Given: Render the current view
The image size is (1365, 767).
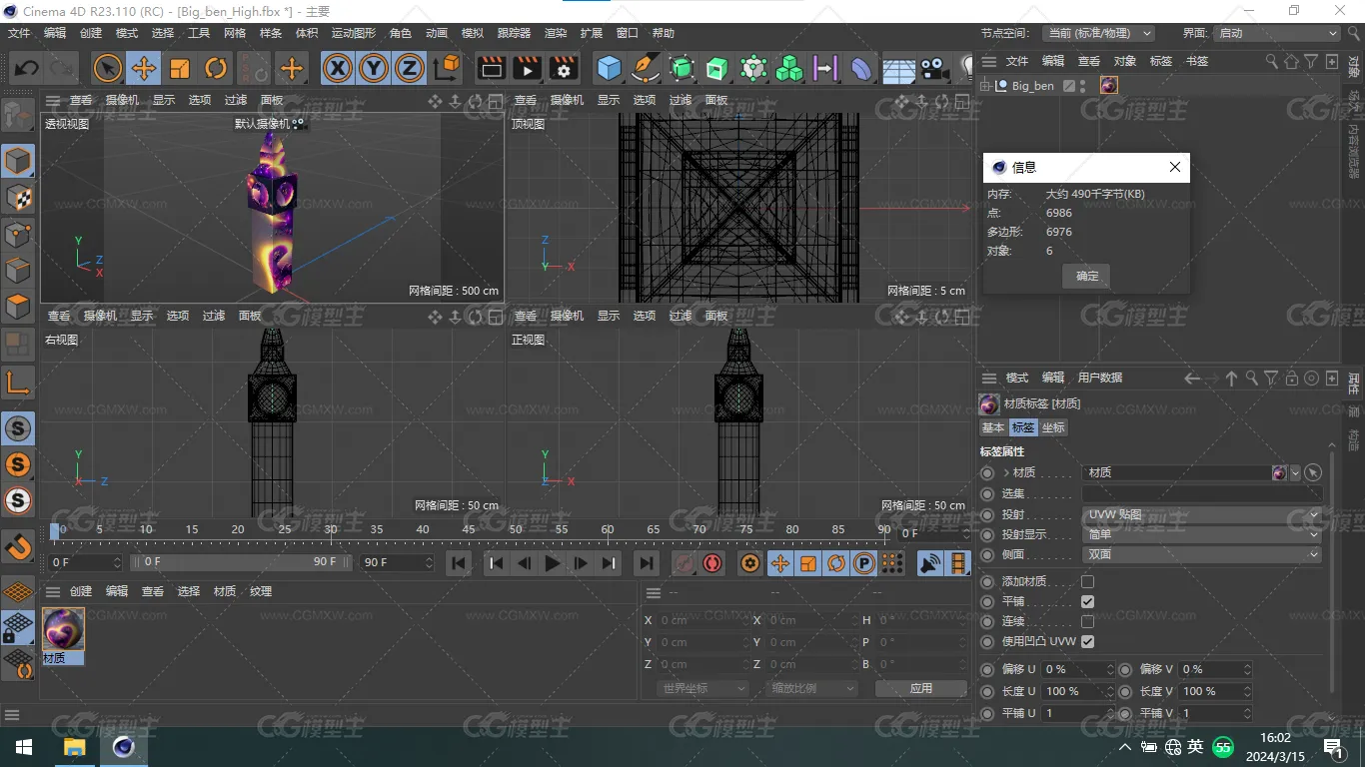Looking at the screenshot, I should [x=491, y=68].
